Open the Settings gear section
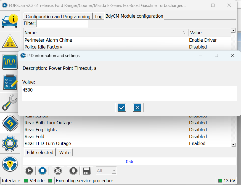Image resolution: width=241 pixels, height=185 pixels. [x=10, y=143]
